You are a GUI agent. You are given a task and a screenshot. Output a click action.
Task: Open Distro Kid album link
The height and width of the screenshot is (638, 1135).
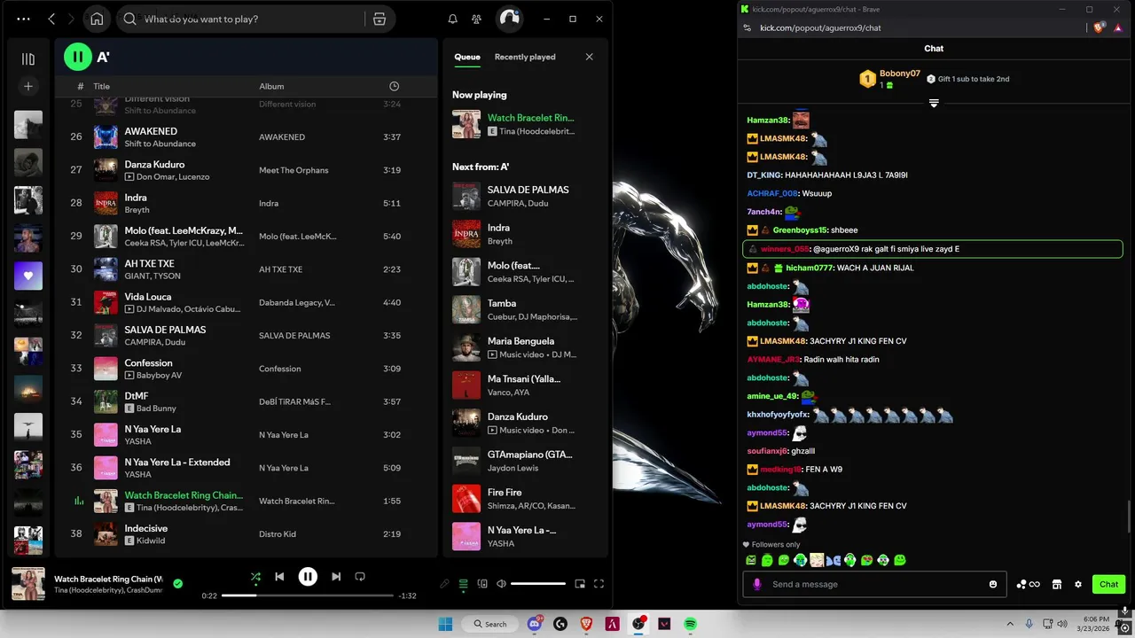tap(278, 534)
